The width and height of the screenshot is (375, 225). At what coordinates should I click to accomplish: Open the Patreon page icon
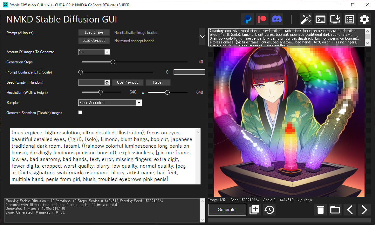pos(262,19)
